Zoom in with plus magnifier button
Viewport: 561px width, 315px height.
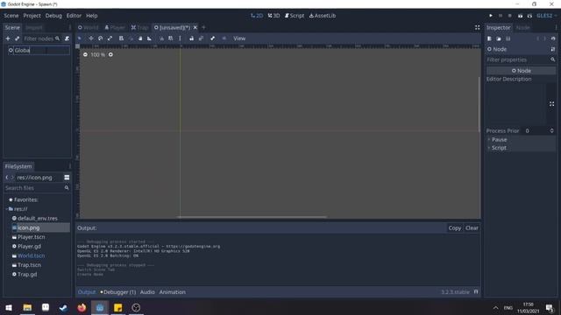[x=110, y=54]
